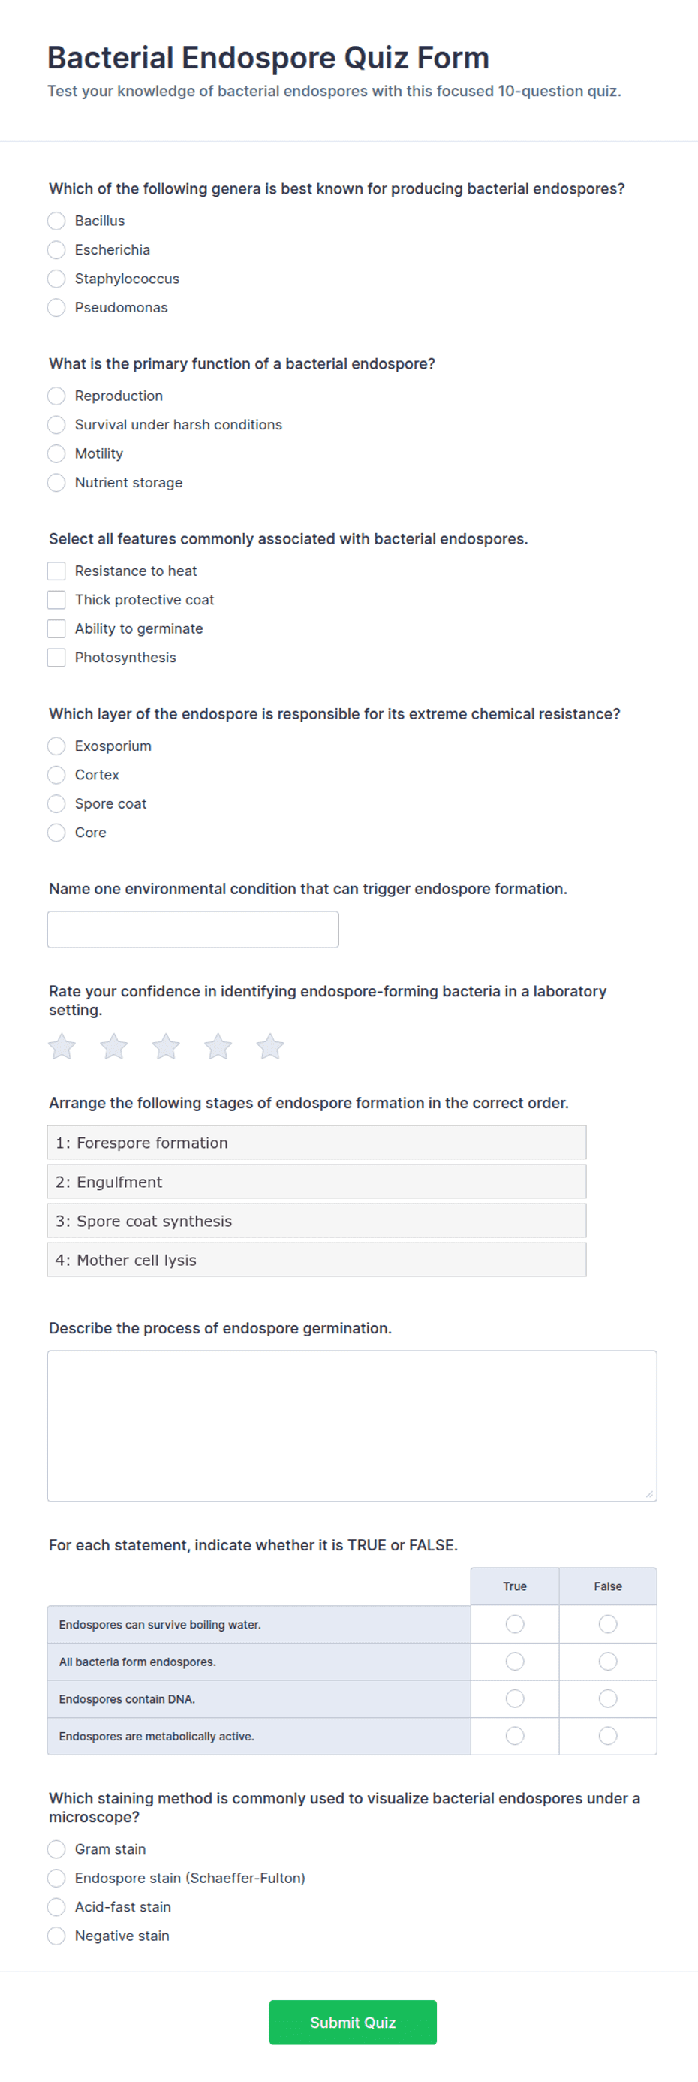Image resolution: width=698 pixels, height=2082 pixels.
Task: Choose the third star rating
Action: pyautogui.click(x=167, y=1047)
